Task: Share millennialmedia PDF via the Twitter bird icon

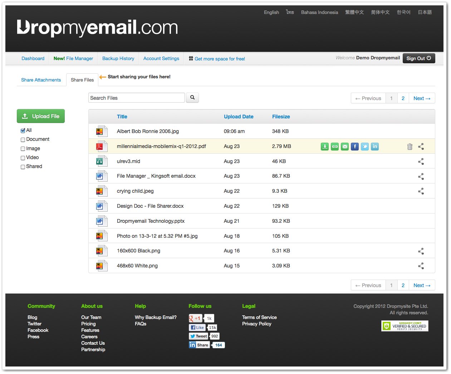Action: coord(365,147)
